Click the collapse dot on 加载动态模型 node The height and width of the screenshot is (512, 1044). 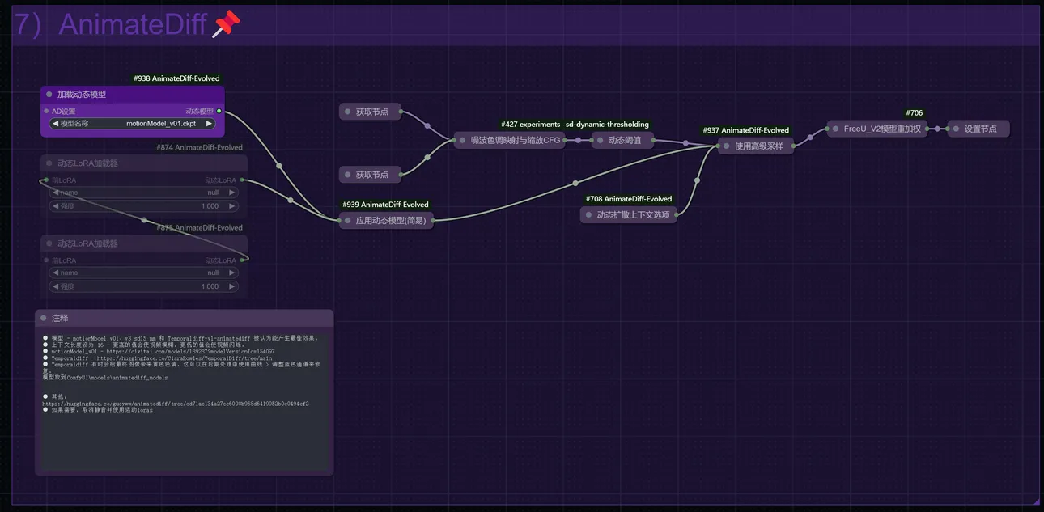(49, 95)
